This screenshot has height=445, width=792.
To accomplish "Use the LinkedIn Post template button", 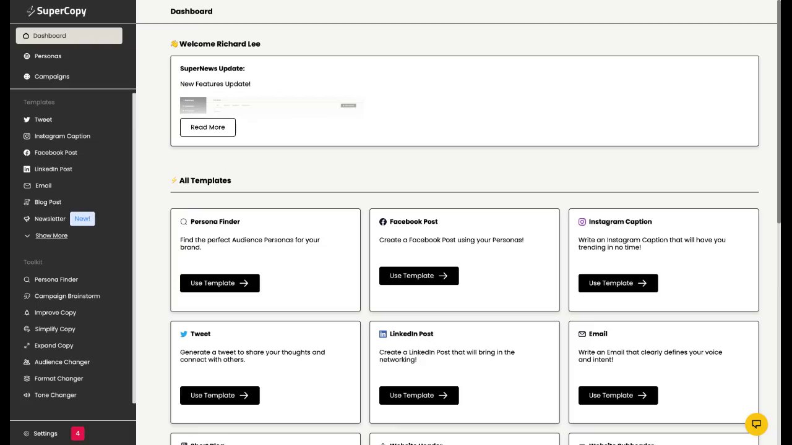I will click(419, 396).
